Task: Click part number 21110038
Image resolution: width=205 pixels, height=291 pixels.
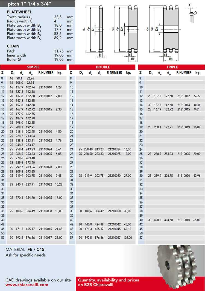Action: pos(45,211)
